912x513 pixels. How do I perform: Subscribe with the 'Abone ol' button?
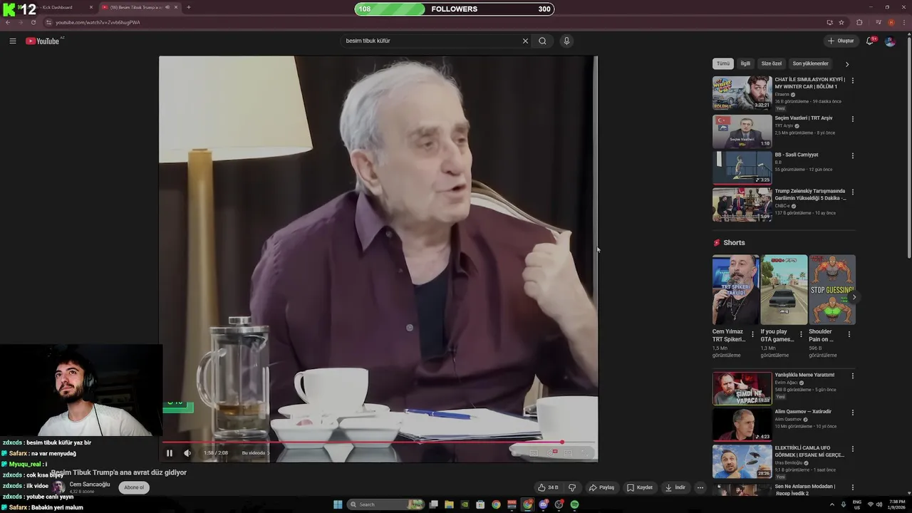tap(134, 487)
